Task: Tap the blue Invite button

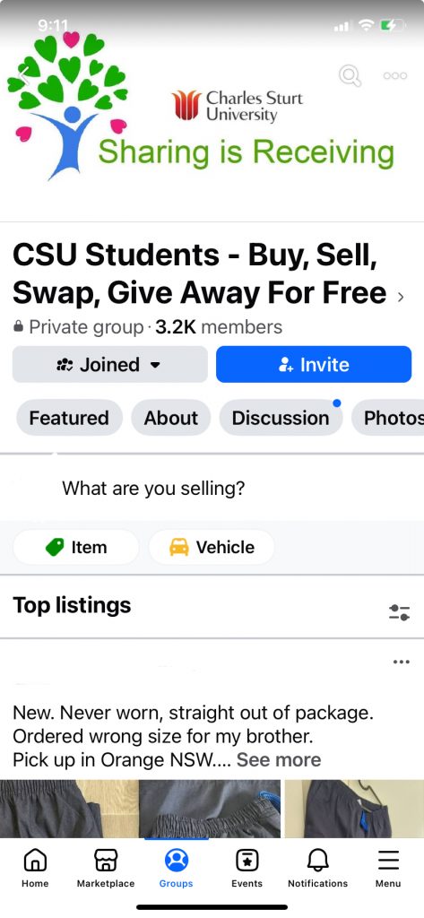Action: point(314,364)
